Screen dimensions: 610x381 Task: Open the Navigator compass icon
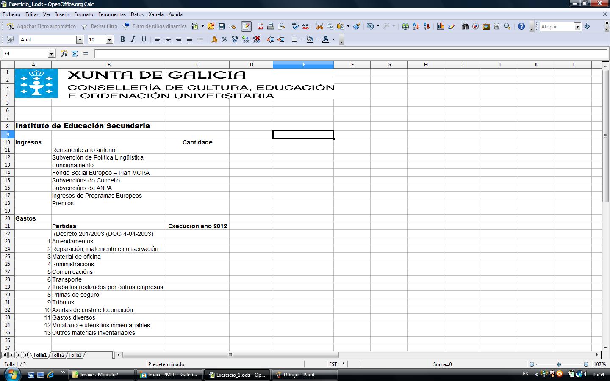[476, 26]
